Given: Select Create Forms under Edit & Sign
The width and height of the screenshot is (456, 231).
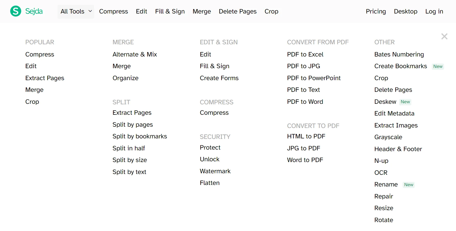Looking at the screenshot, I should coord(219,78).
